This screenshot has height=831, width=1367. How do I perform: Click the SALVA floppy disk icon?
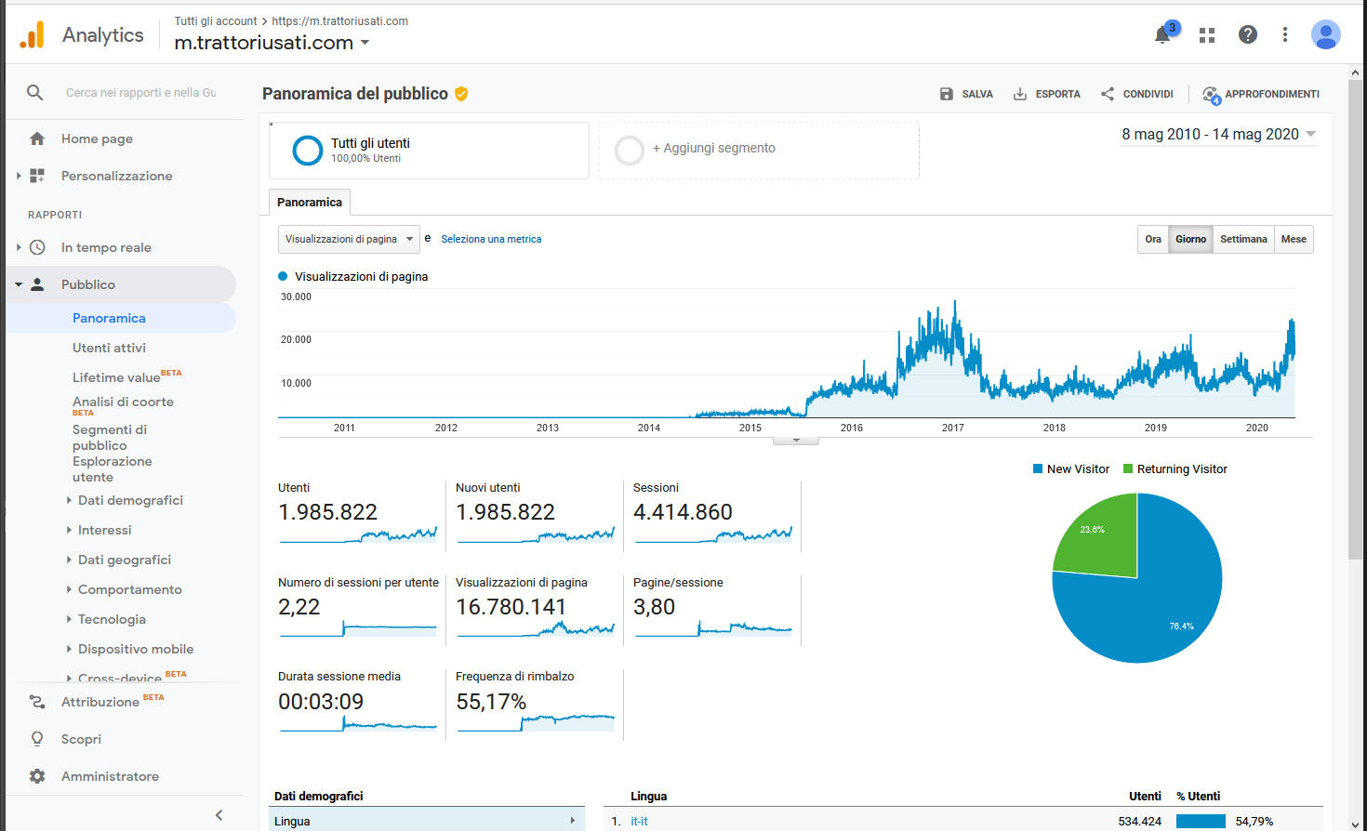947,94
